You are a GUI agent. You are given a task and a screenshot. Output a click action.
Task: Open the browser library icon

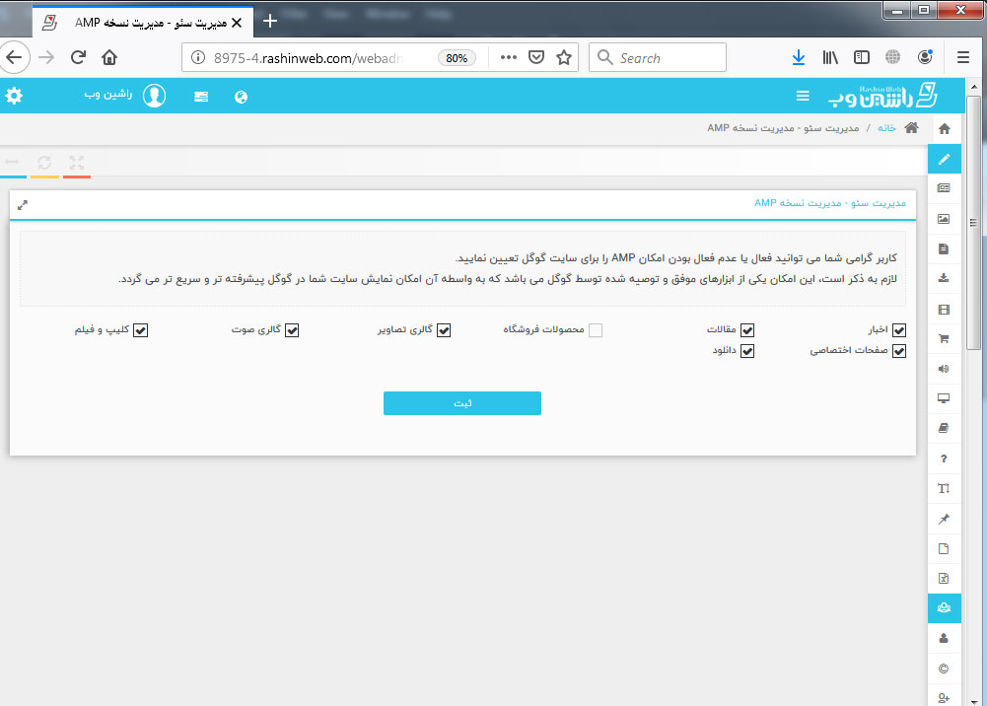[830, 58]
